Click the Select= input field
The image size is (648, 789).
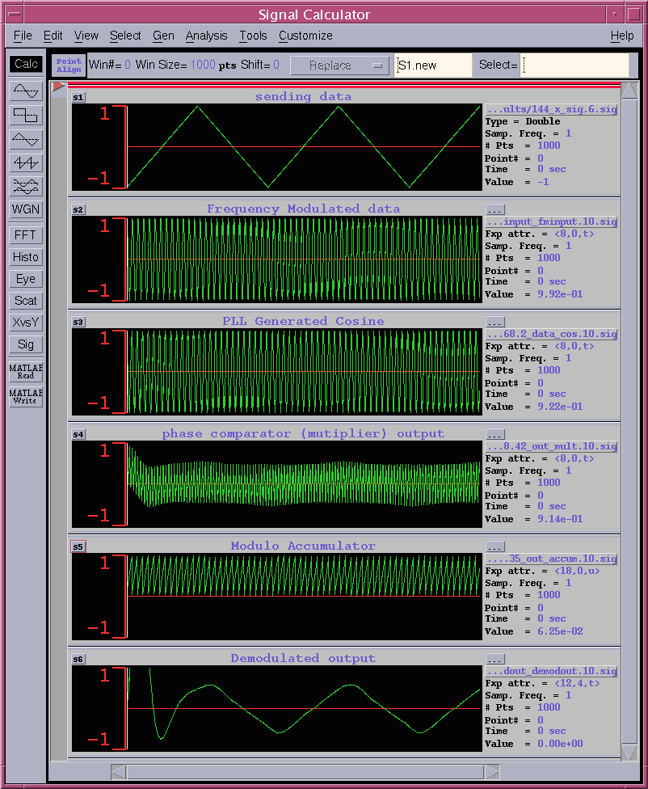[574, 65]
